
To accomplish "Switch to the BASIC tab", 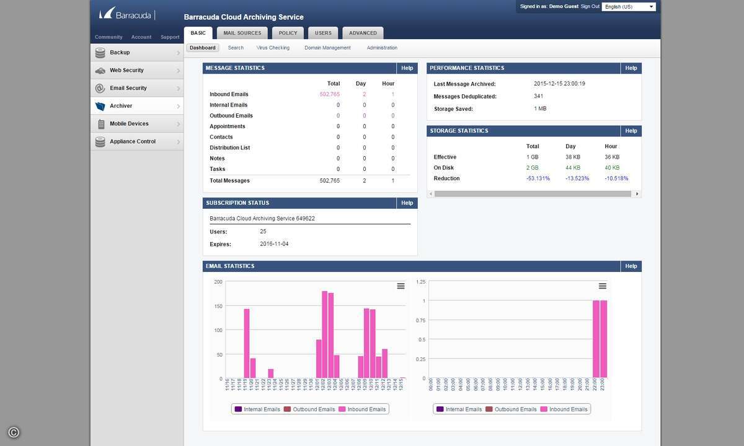I will (x=198, y=33).
